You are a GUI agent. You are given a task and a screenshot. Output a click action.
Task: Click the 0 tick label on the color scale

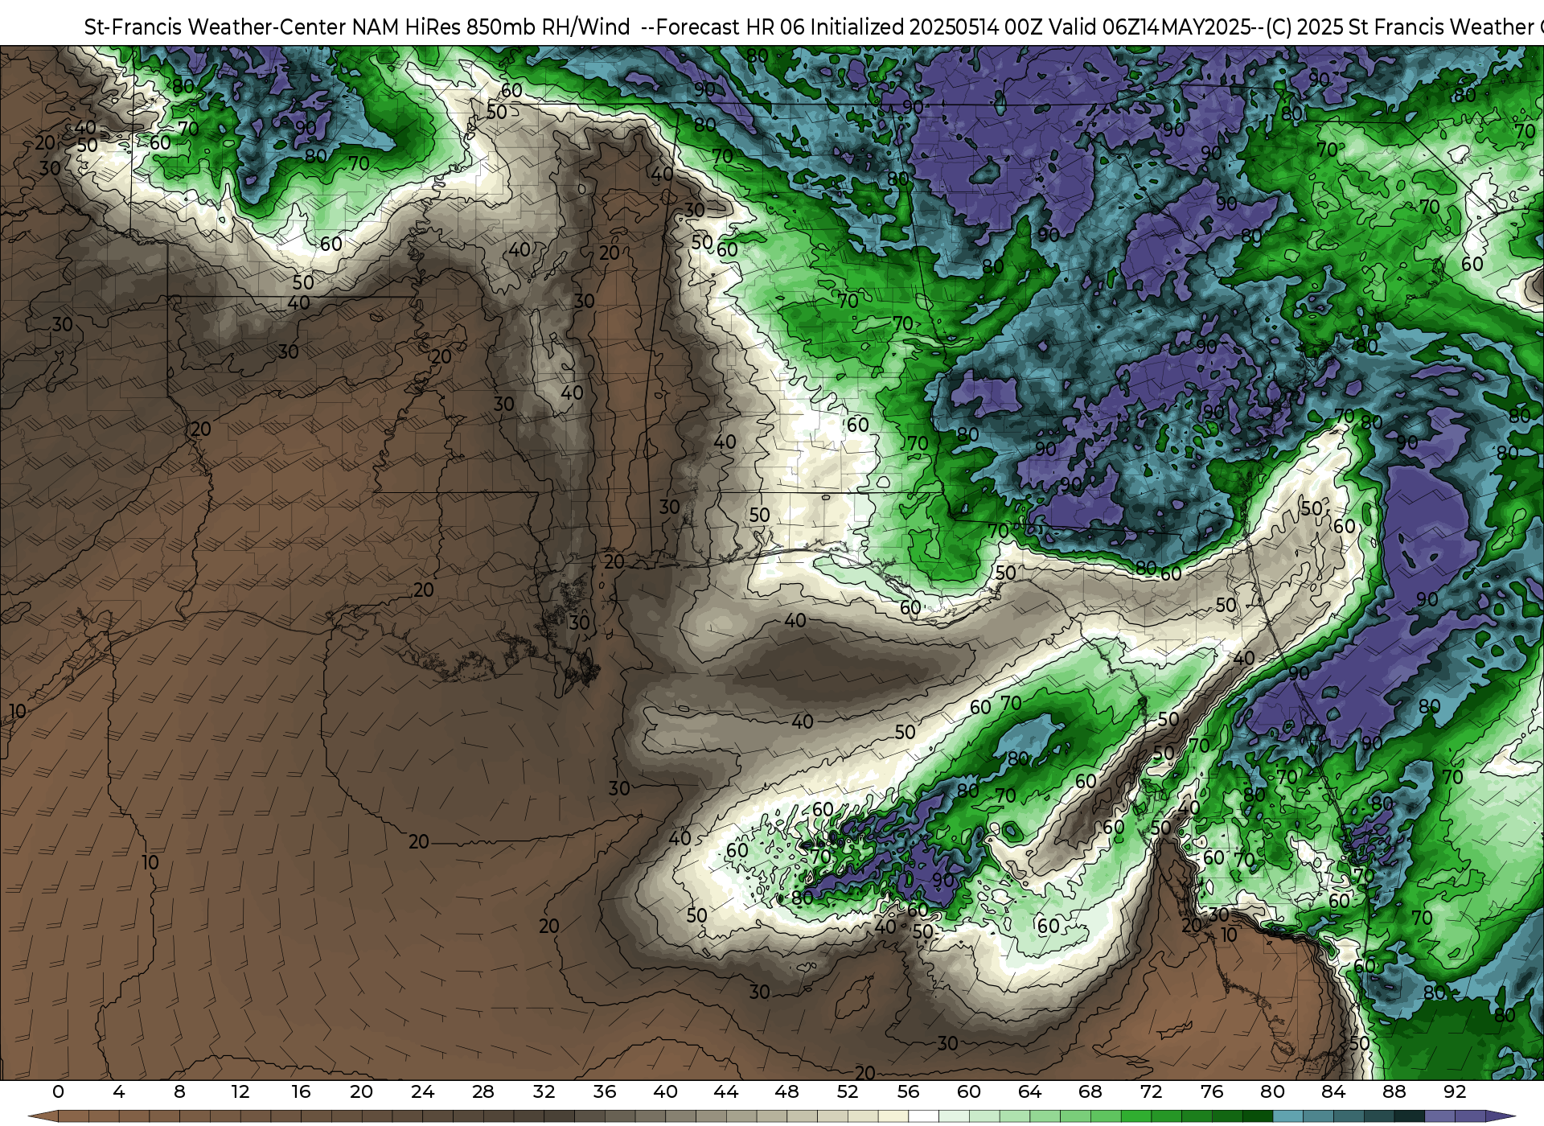pyautogui.click(x=58, y=1091)
